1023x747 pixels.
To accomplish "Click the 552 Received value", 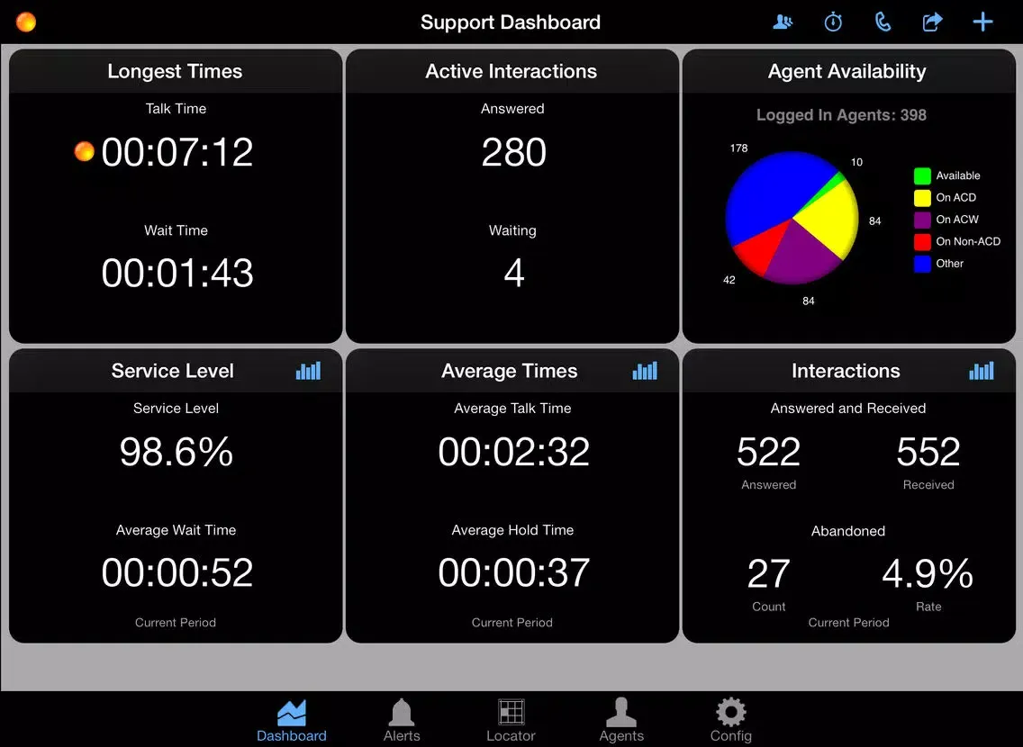I will click(x=928, y=452).
